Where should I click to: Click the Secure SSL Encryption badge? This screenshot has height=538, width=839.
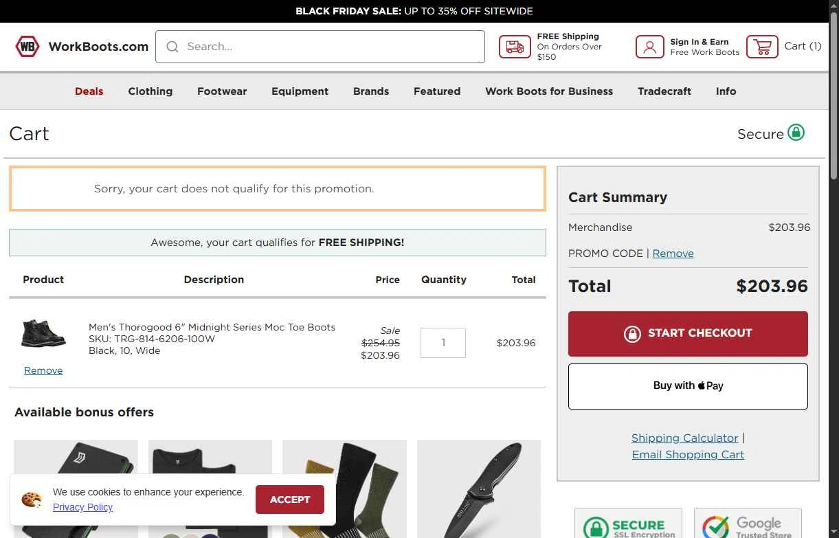click(x=628, y=524)
